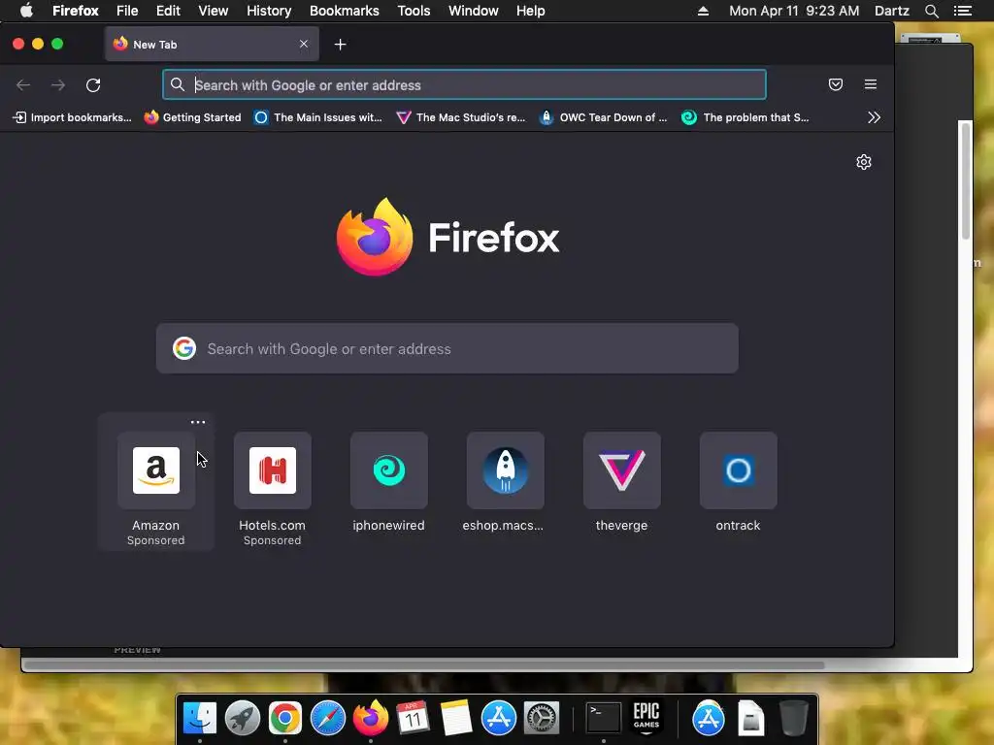Open Trash from the Dock
This screenshot has width=994, height=745.
coord(793,718)
